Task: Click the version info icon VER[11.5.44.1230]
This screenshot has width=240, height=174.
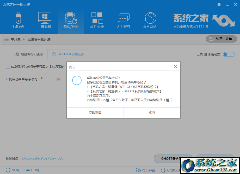Action: click(8, 170)
